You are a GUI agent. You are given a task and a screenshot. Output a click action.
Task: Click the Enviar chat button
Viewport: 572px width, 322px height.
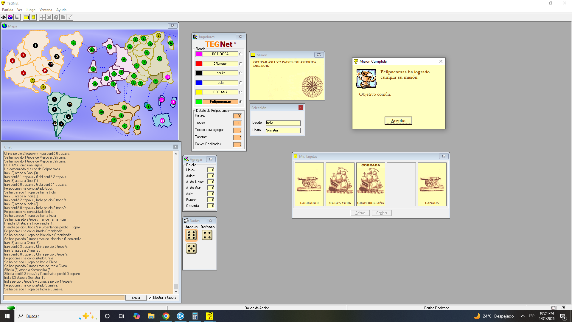136,298
